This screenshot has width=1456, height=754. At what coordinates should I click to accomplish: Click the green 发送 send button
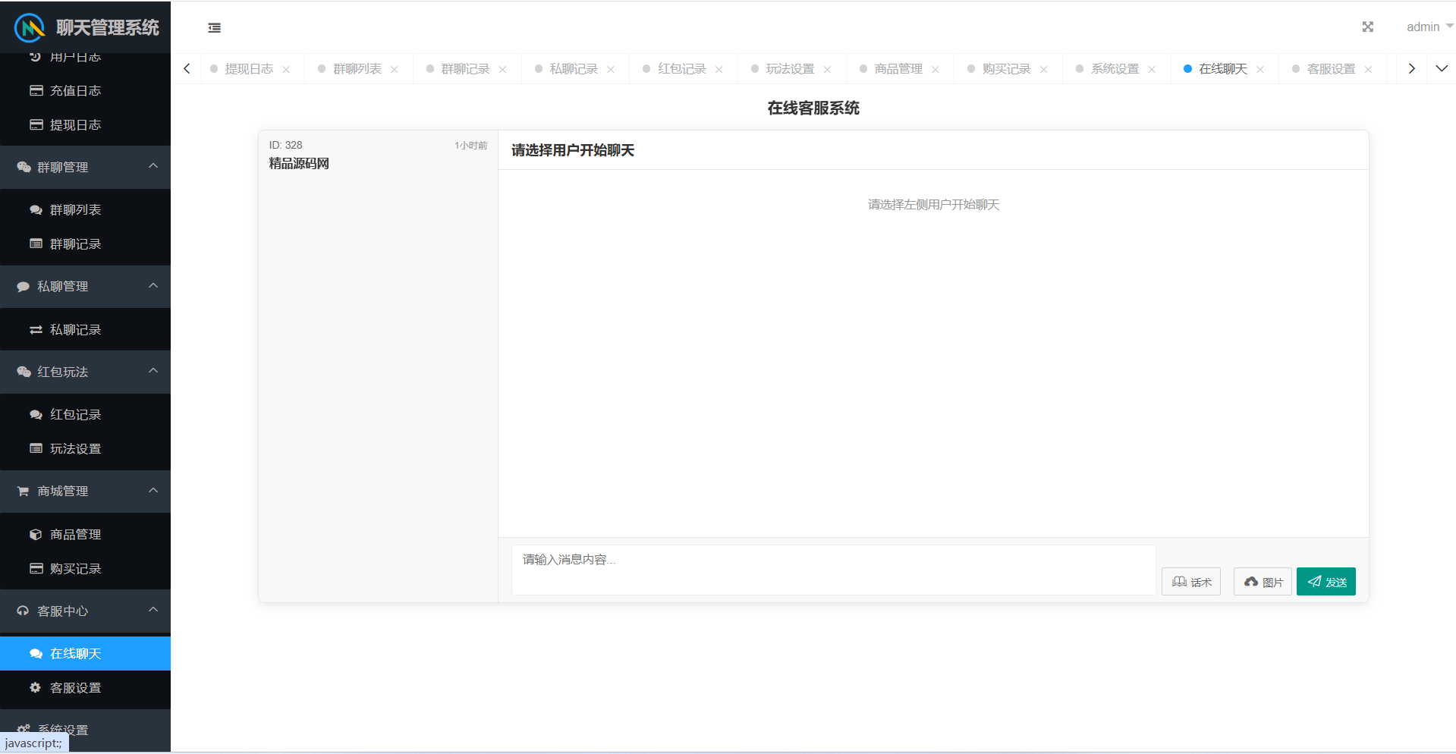click(x=1325, y=582)
